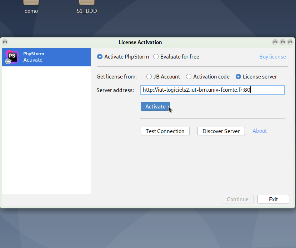
Task: Click the PhpStorm logo icon in sidebar
Action: pyautogui.click(x=12, y=57)
